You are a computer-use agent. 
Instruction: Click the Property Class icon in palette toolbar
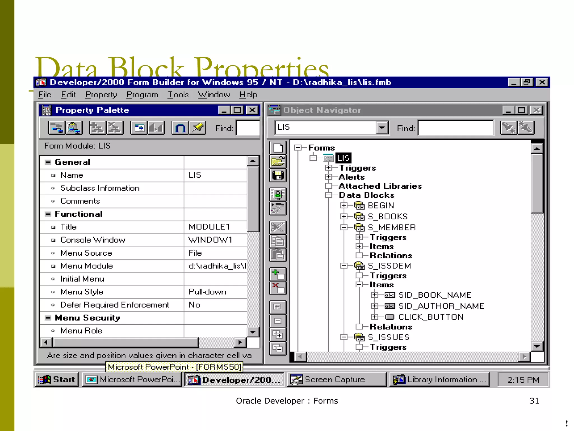pos(97,128)
